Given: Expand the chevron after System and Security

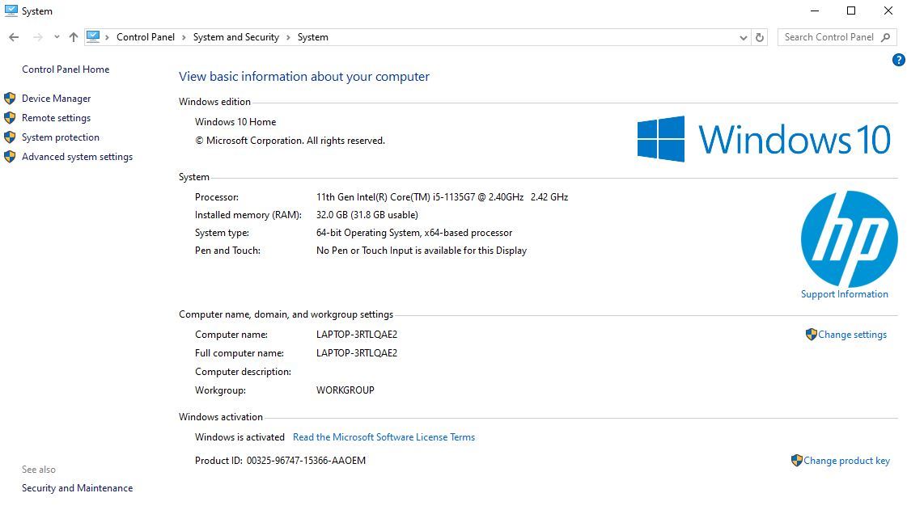Looking at the screenshot, I should point(288,37).
